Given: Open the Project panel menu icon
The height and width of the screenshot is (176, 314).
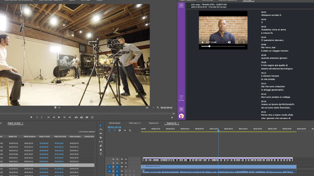Looking at the screenshot, I should 22,123.
